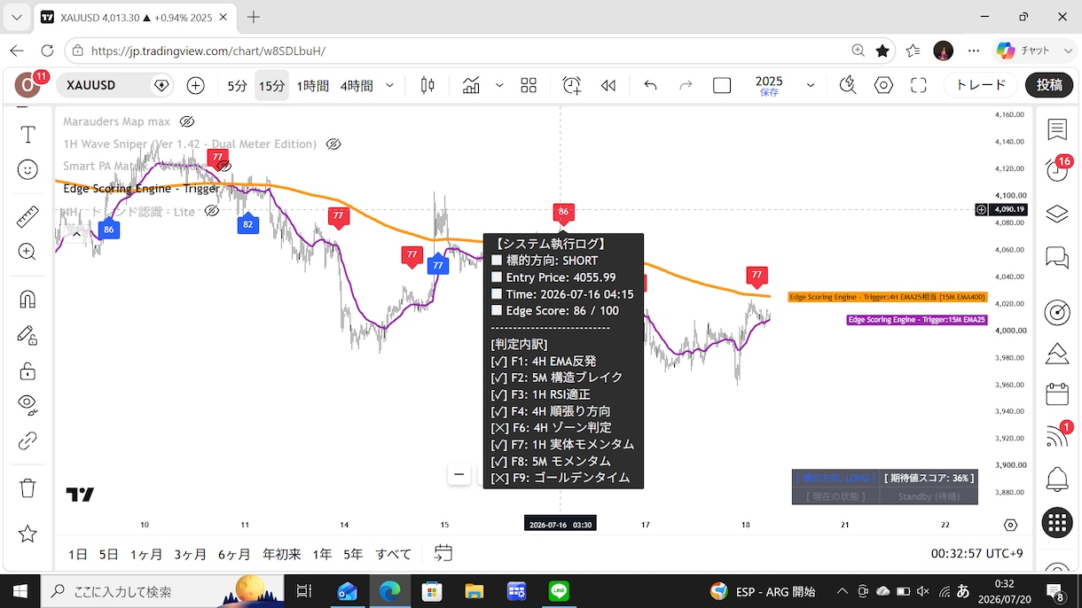Select the Text drawing tool
The image size is (1082, 608).
click(x=27, y=135)
